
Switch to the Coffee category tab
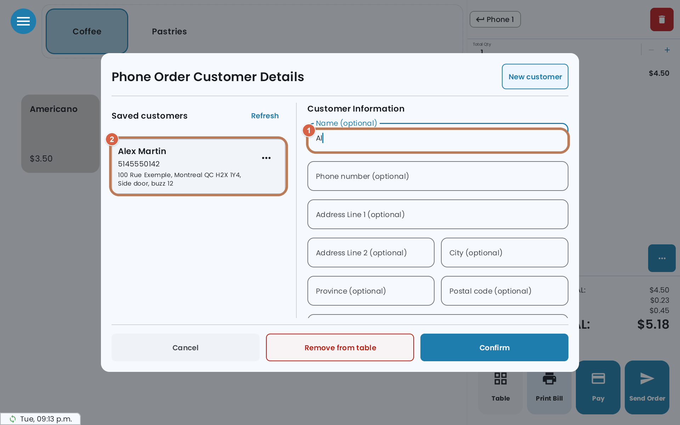87,32
